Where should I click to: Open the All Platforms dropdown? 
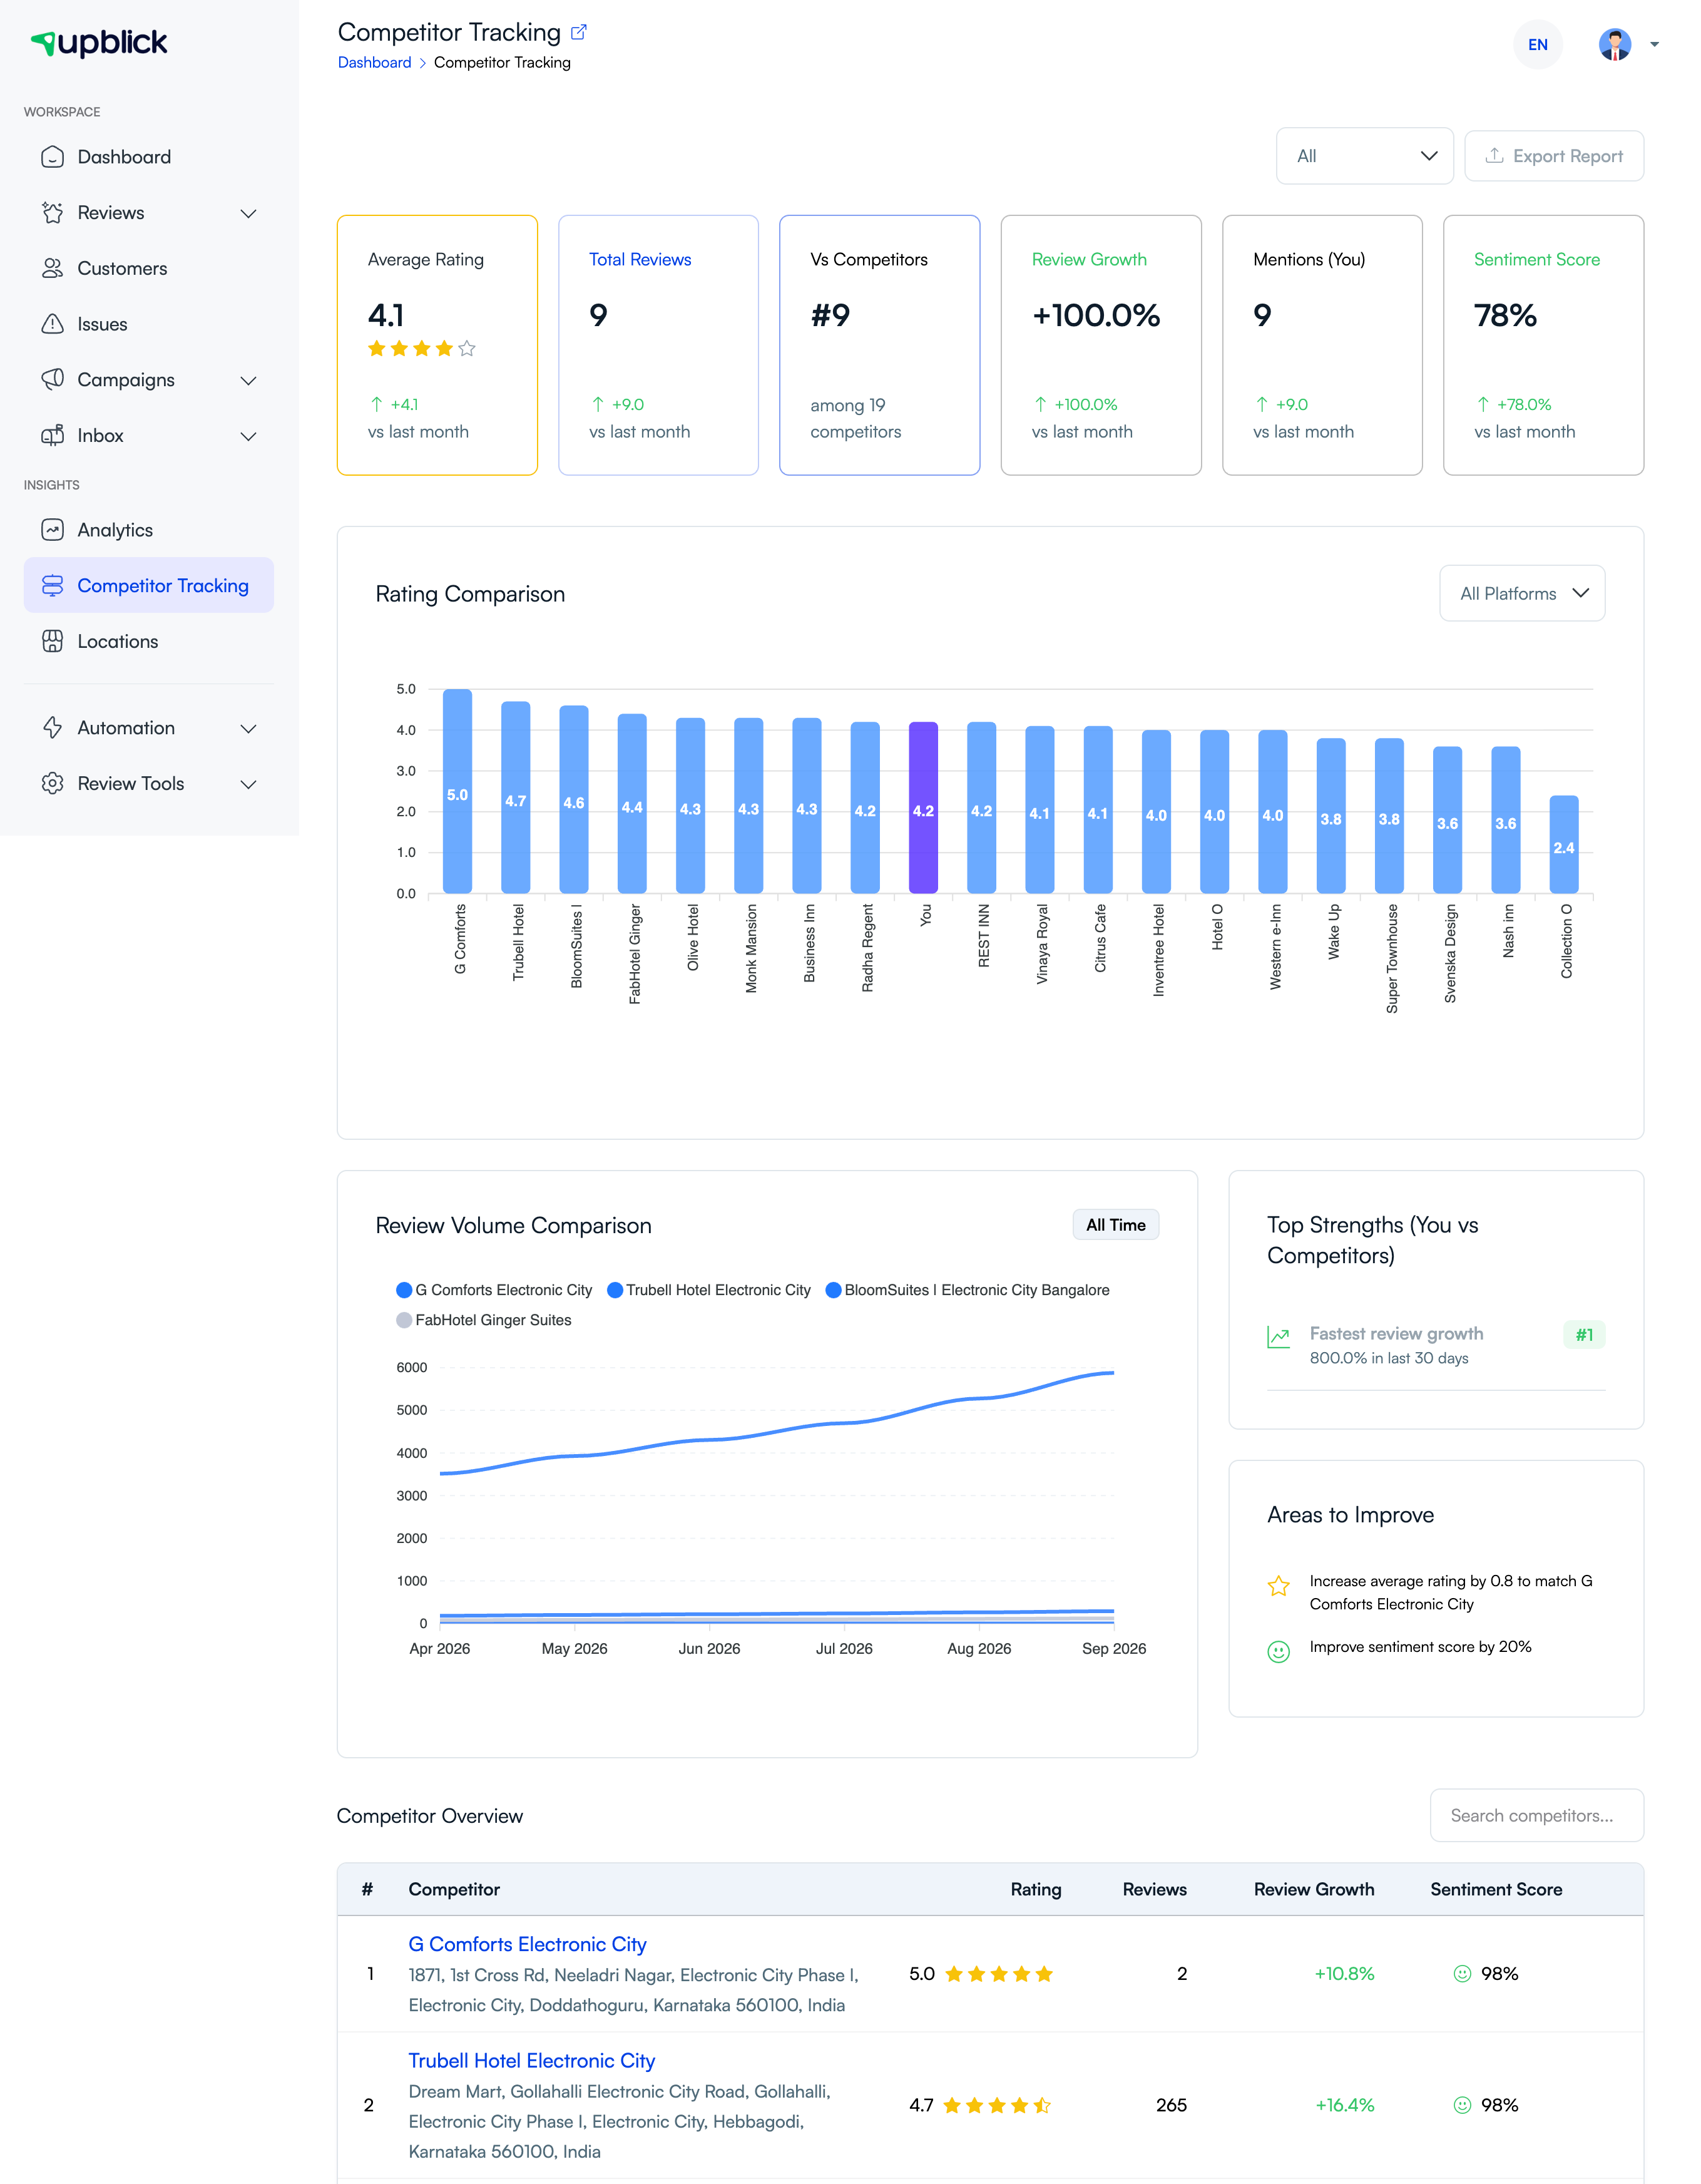point(1522,594)
